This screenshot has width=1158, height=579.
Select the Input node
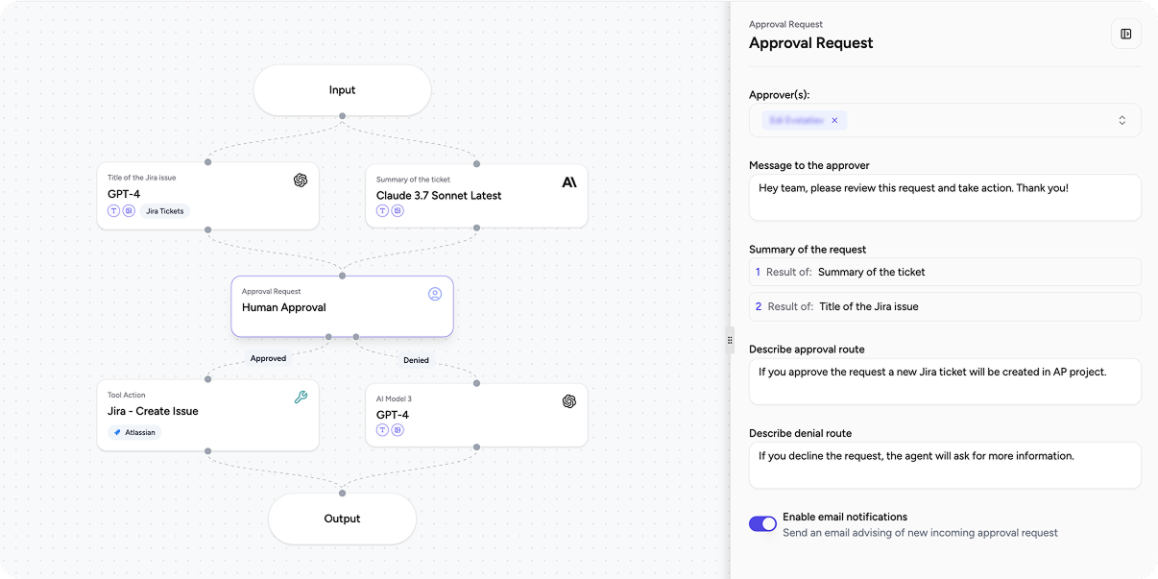(x=342, y=90)
